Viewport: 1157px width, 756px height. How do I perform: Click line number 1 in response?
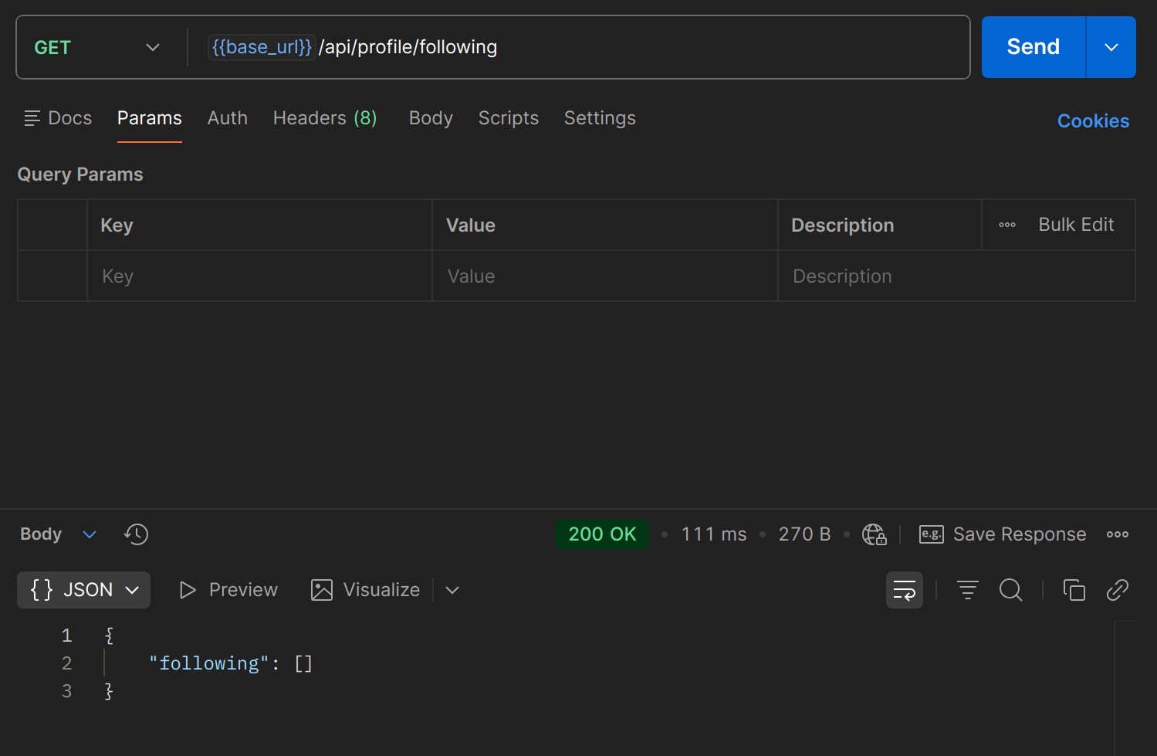(x=67, y=636)
